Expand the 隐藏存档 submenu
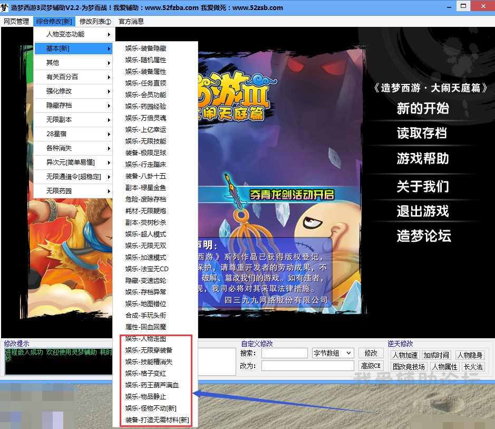 click(x=74, y=106)
